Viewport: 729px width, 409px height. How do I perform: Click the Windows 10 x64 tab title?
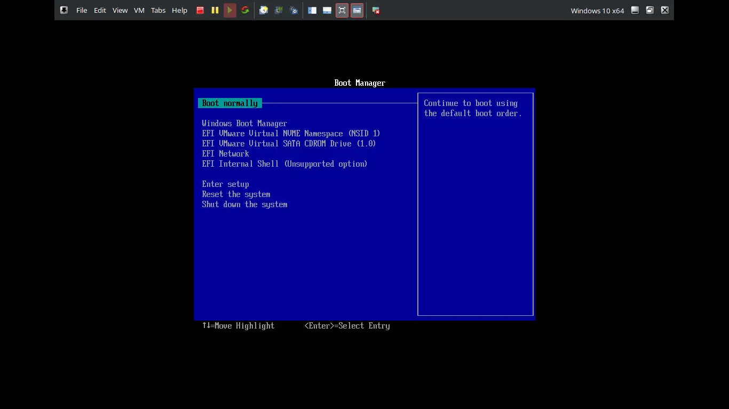click(597, 11)
